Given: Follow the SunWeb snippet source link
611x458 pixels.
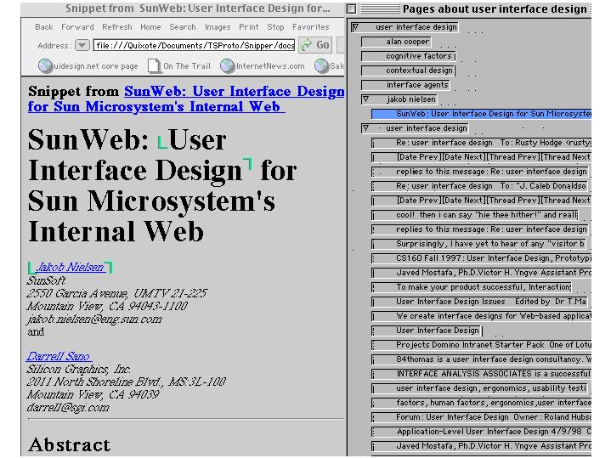Looking at the screenshot, I should [x=186, y=99].
